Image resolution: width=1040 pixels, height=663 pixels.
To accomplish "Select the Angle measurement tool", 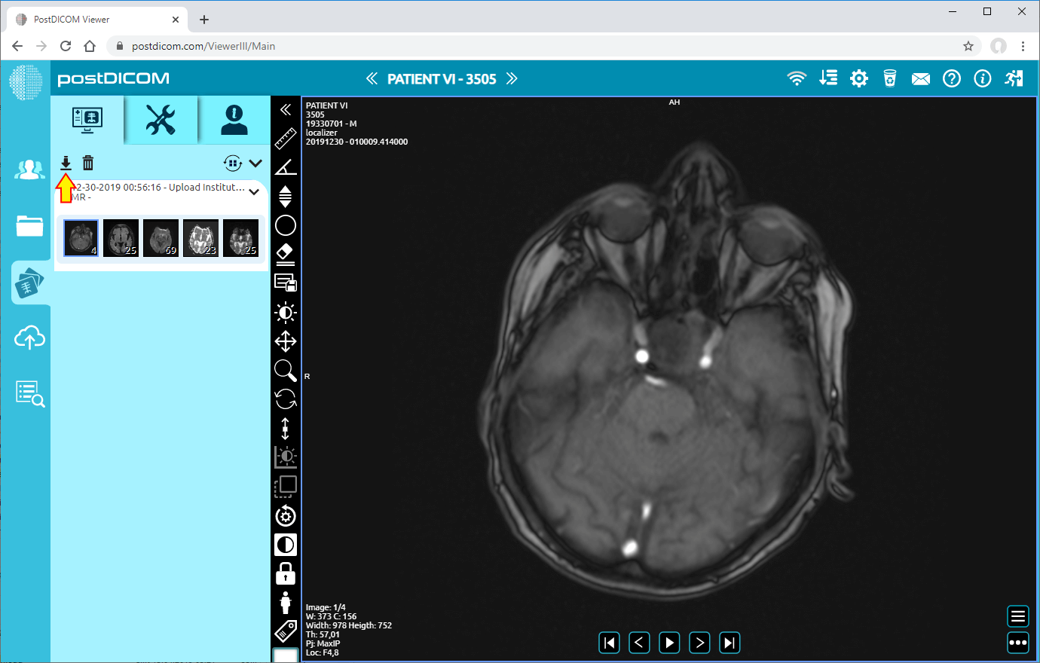I will pos(286,167).
